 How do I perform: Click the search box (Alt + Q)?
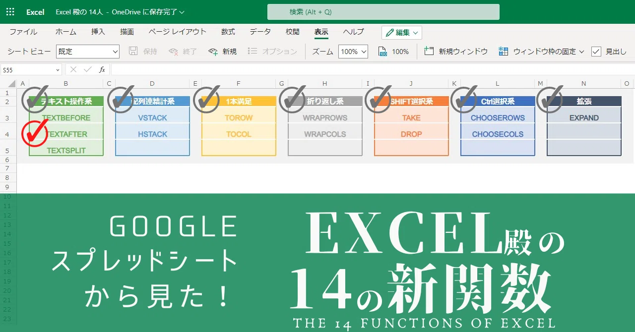coord(383,12)
